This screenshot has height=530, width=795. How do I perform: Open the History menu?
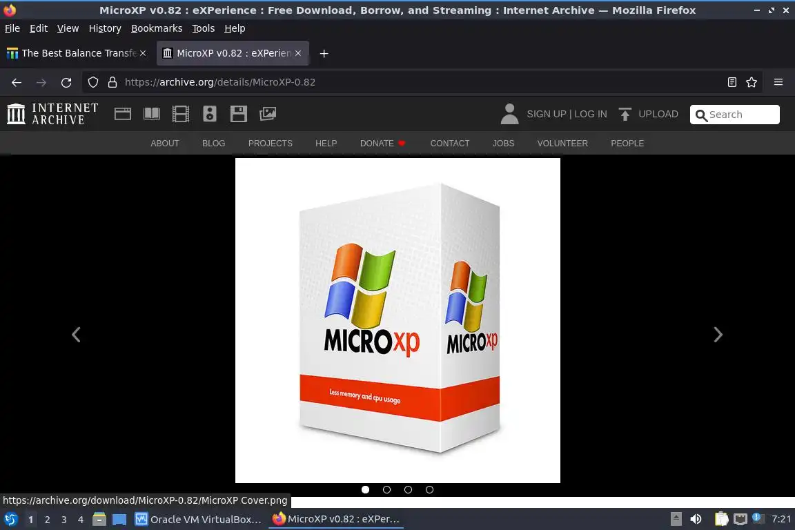(105, 28)
